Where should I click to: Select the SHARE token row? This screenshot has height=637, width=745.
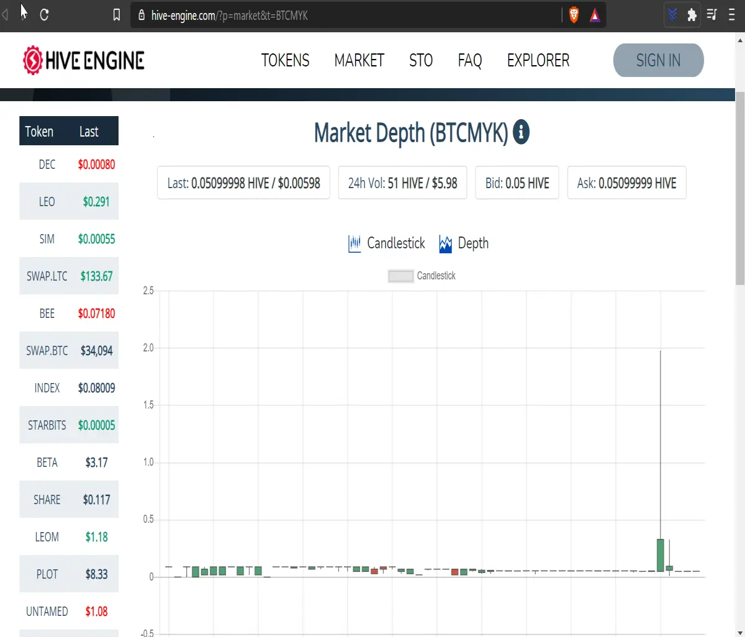(x=69, y=499)
